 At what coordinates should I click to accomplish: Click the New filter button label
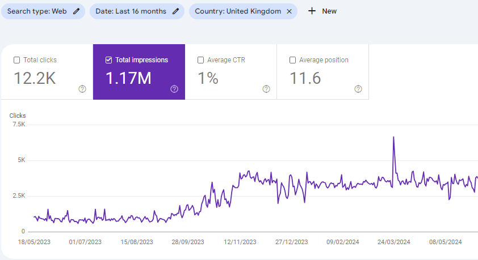pyautogui.click(x=329, y=11)
